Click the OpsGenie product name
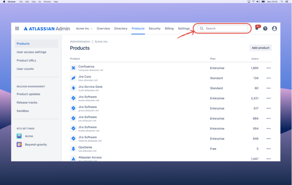 click(x=85, y=147)
